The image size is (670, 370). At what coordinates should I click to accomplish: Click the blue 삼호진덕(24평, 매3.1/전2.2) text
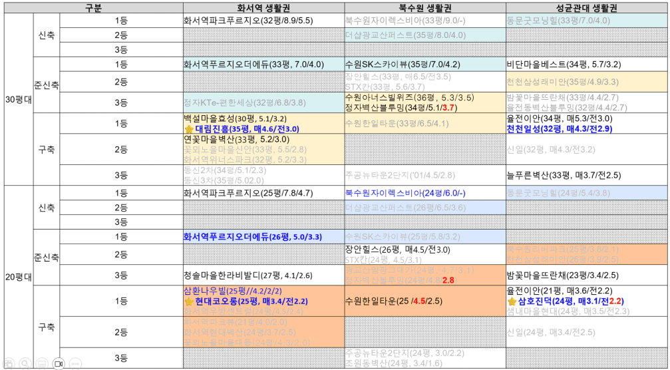[x=570, y=301]
